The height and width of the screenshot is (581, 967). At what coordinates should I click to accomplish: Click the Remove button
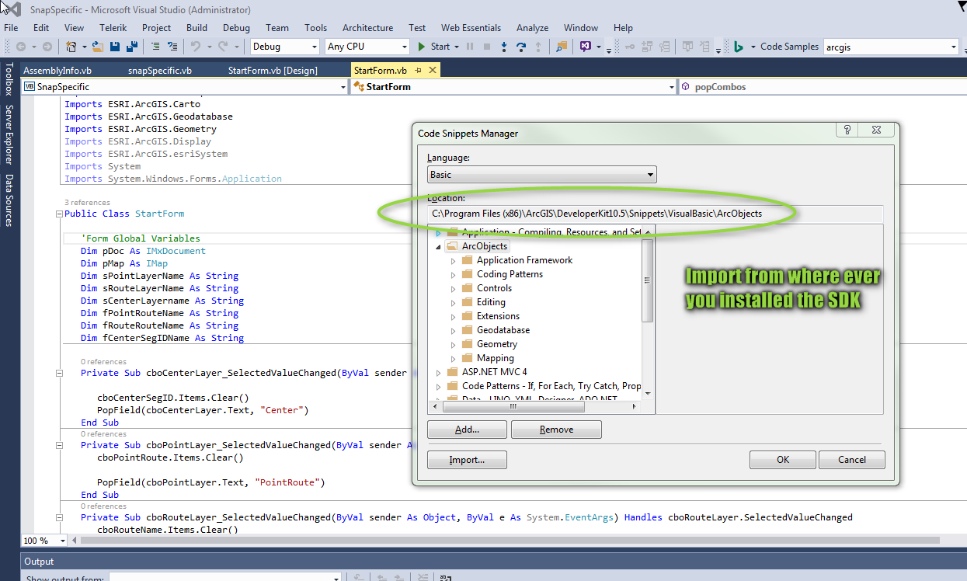(556, 430)
